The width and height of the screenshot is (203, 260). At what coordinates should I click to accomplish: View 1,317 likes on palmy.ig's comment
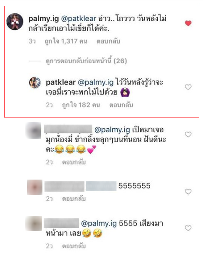pos(66,41)
